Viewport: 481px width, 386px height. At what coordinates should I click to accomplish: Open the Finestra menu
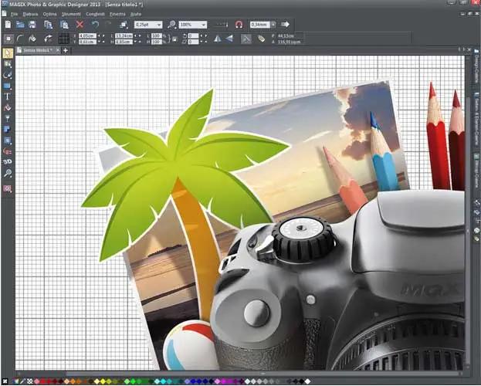pyautogui.click(x=117, y=14)
